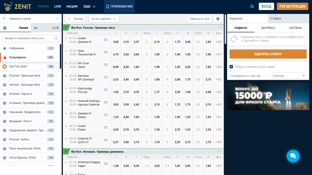Screen dimensions: 312x175
Task: Click the ВХОД login button
Action: [266, 6]
